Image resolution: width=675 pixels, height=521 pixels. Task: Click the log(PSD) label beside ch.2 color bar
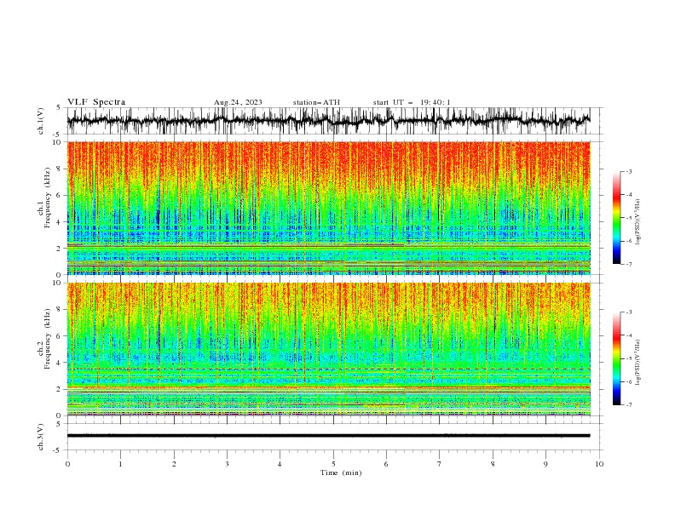point(638,363)
